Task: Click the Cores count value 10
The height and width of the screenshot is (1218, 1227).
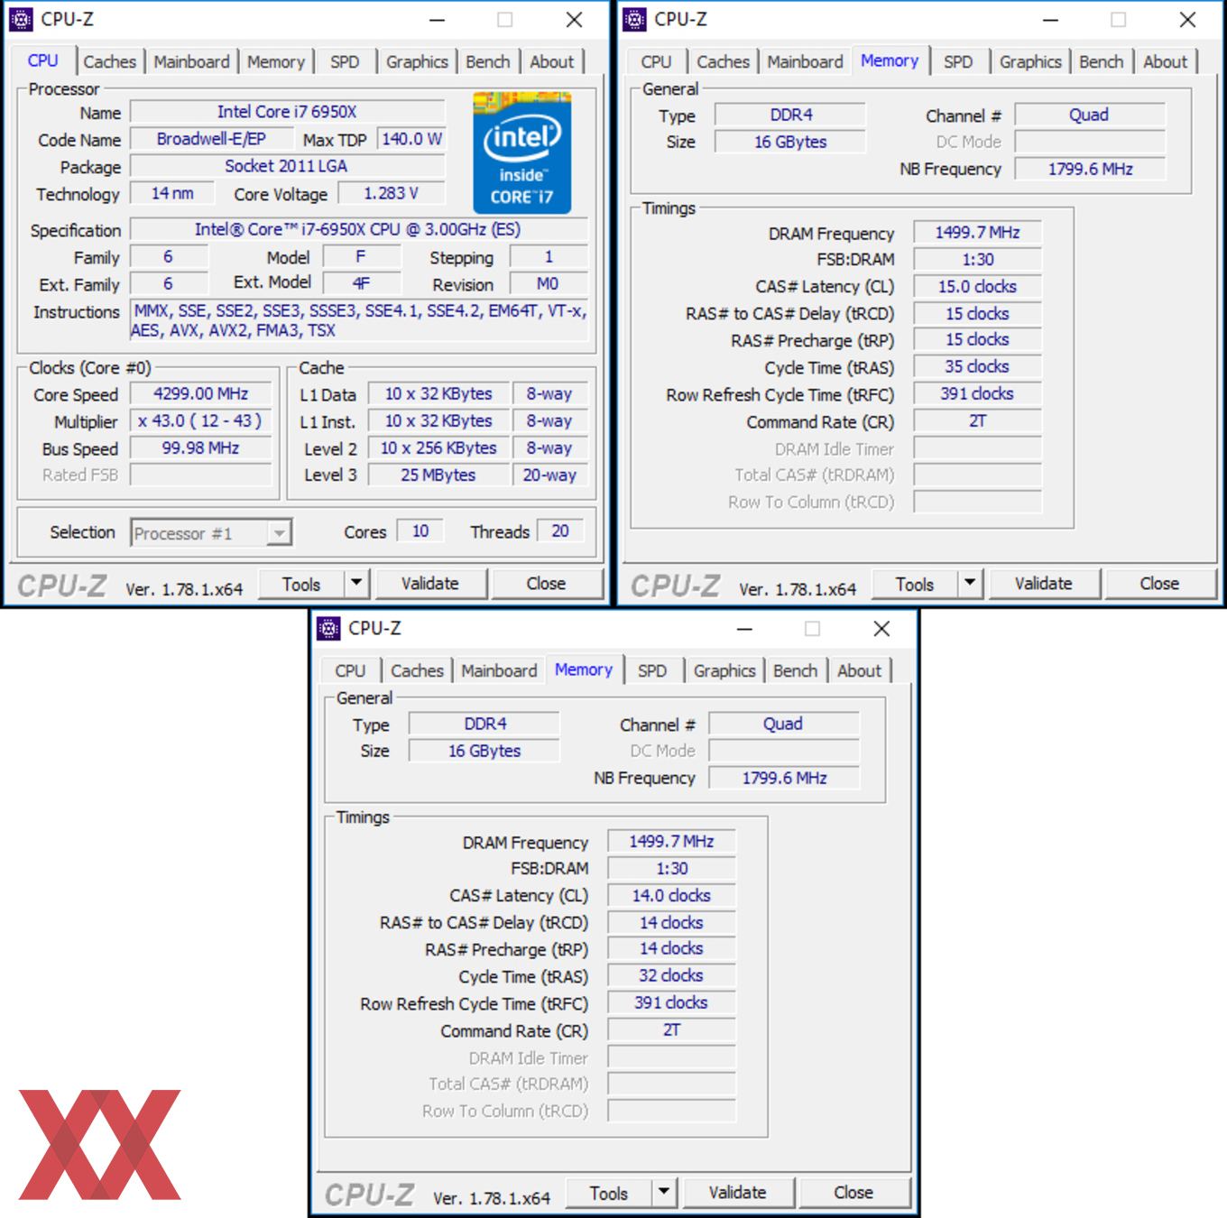Action: [x=421, y=531]
